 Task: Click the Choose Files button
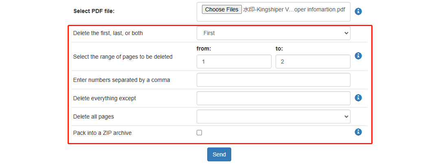[x=222, y=9]
